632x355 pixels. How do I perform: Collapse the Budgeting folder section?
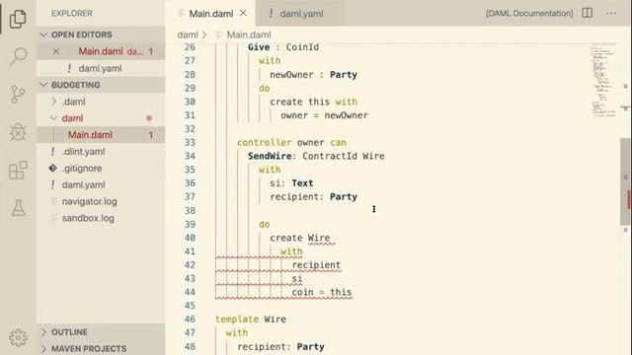(x=101, y=85)
